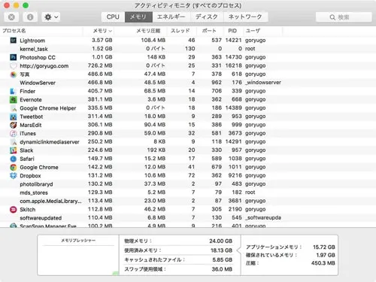Click the Safari app icon
376x282 pixels.
click(14, 159)
